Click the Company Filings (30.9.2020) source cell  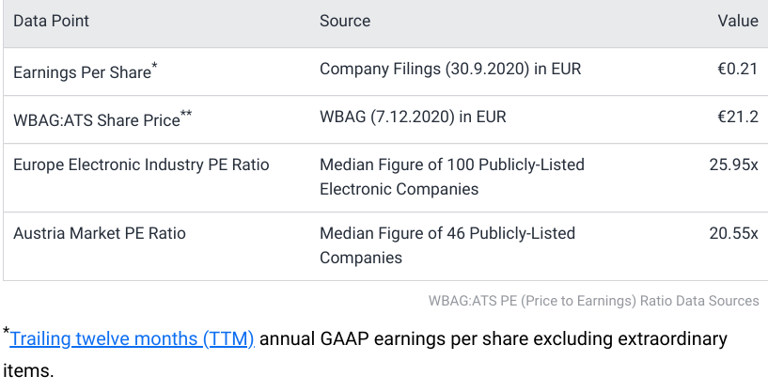451,70
